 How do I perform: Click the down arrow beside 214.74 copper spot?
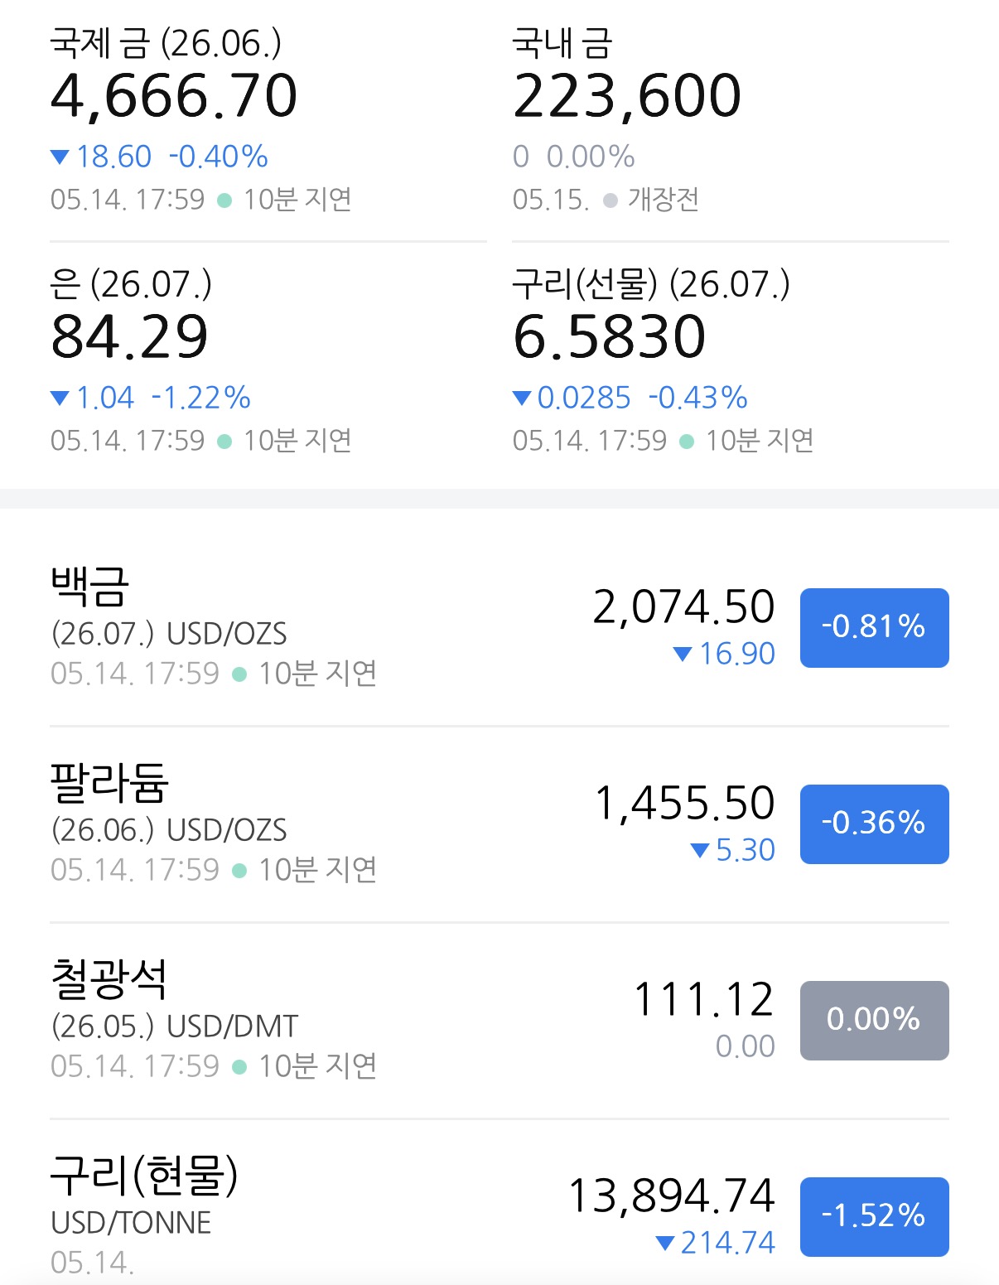point(664,1243)
